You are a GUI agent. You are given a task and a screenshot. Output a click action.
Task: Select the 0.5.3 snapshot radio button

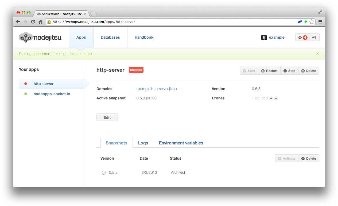104,173
